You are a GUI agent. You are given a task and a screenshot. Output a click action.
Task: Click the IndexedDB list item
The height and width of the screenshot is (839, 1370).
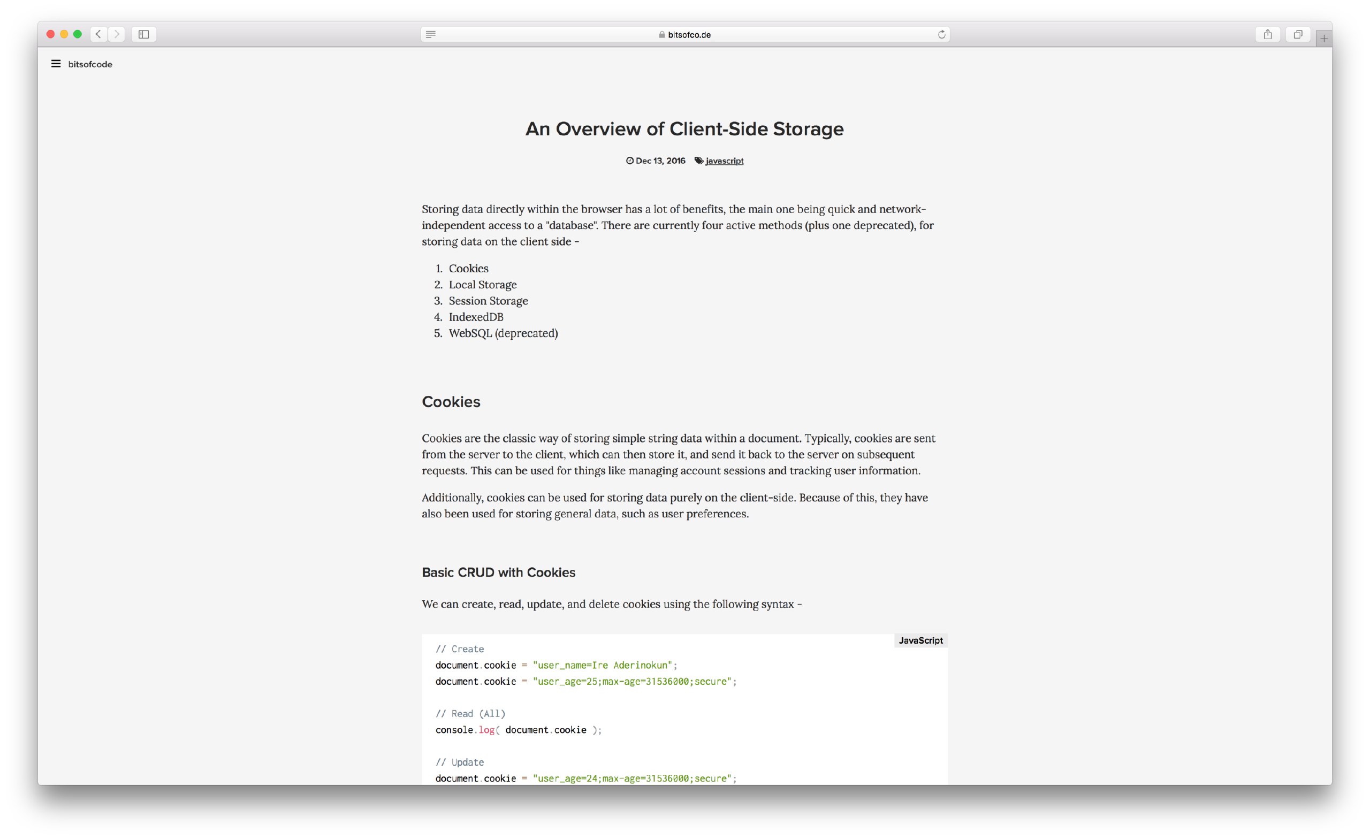click(x=476, y=317)
